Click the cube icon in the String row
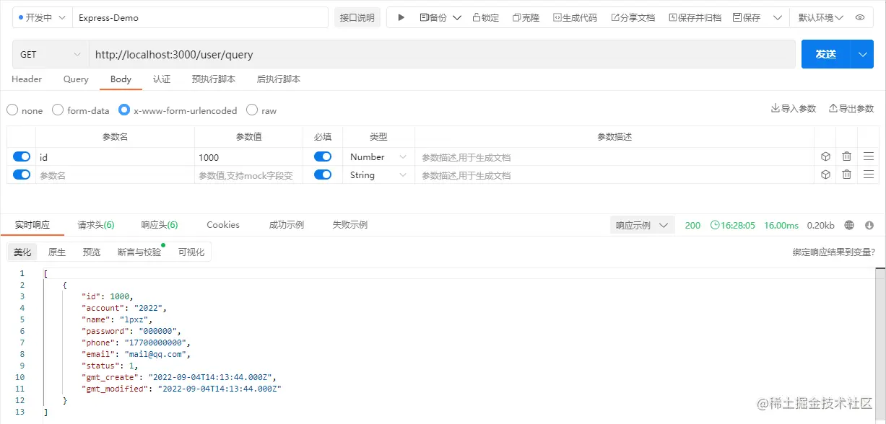 coord(825,174)
